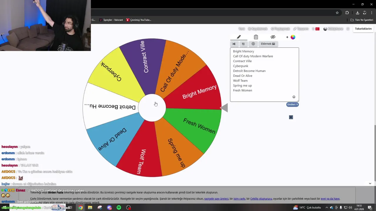Select "Contract Ville" entry line
This screenshot has width=376, height=211.
click(242, 61)
